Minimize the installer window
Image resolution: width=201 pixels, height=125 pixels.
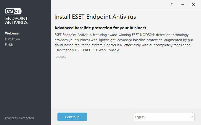[x=183, y=5]
